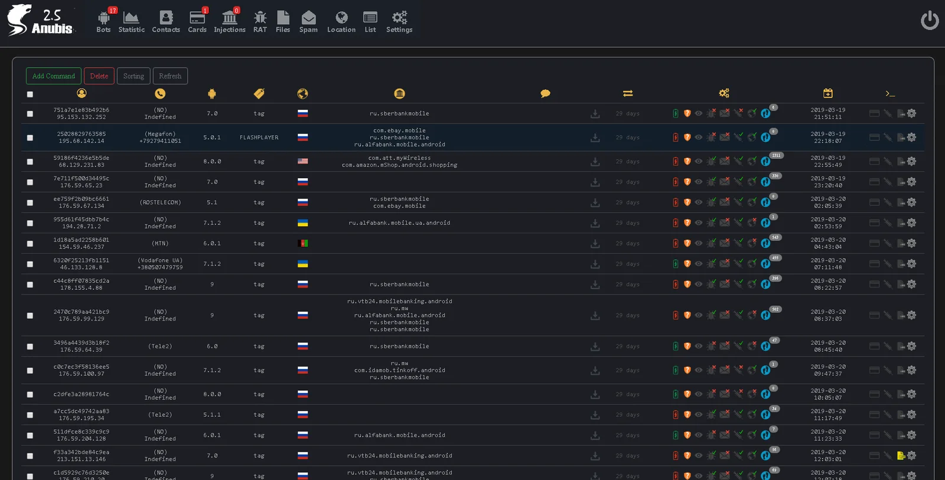Open the Sorting options

point(133,76)
